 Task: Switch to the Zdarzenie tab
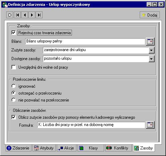click(18, 148)
